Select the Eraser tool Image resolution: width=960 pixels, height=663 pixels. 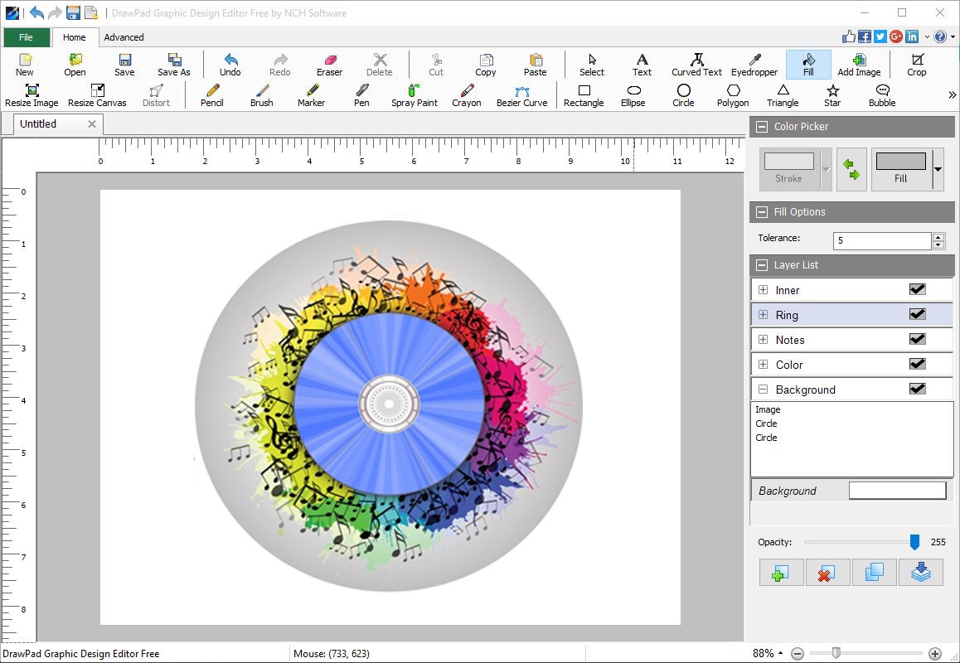(x=329, y=65)
